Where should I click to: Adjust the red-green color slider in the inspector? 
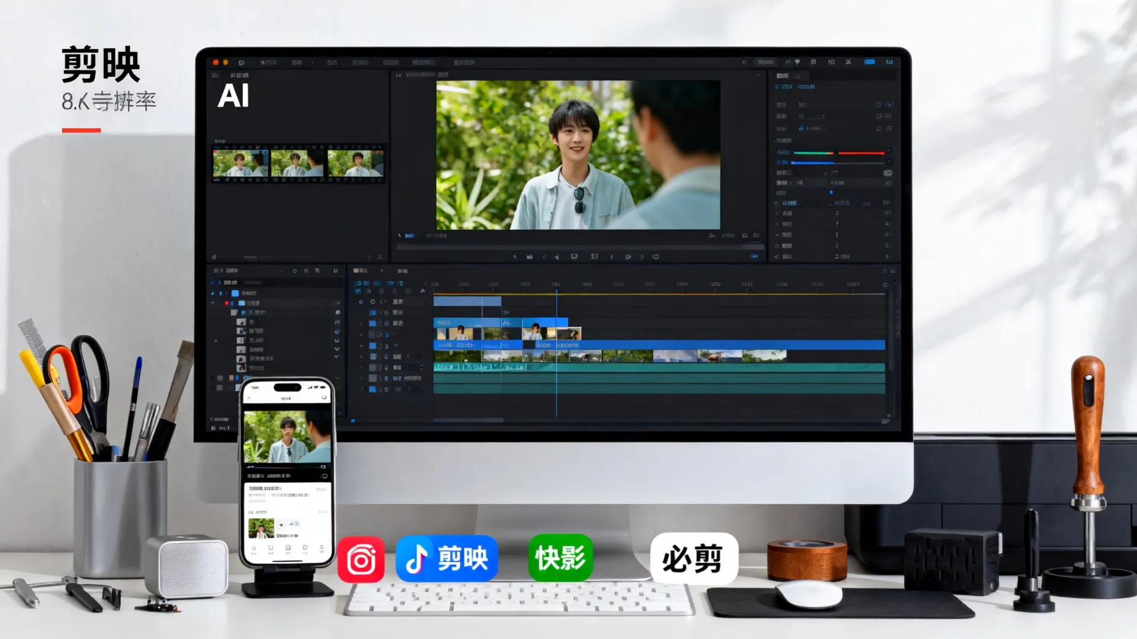(x=839, y=153)
